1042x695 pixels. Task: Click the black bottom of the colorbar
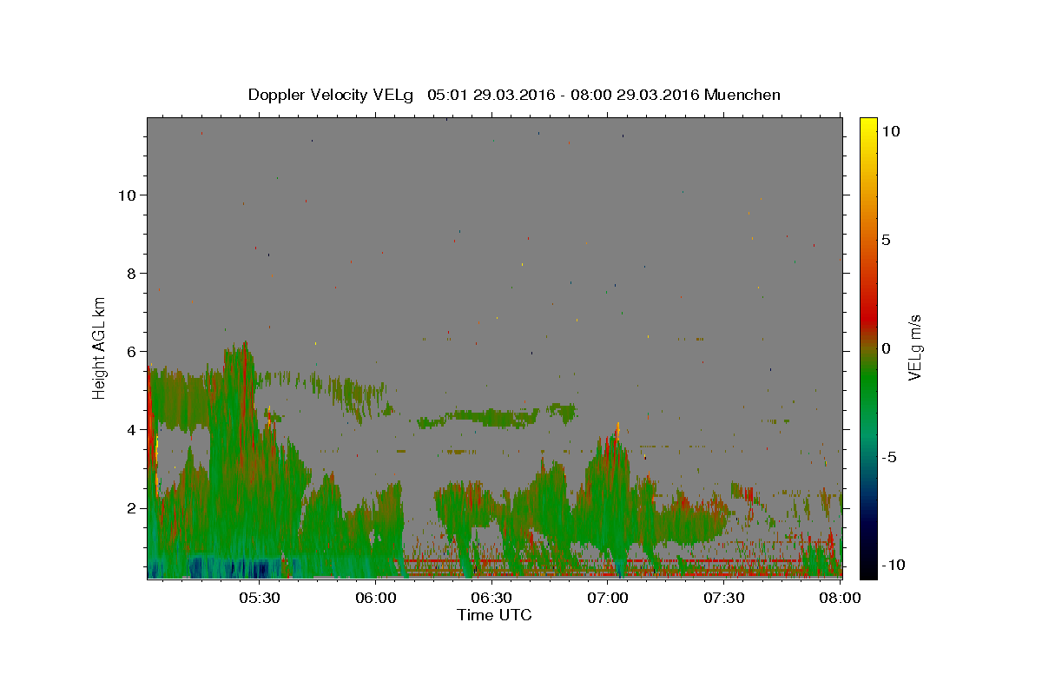click(867, 572)
